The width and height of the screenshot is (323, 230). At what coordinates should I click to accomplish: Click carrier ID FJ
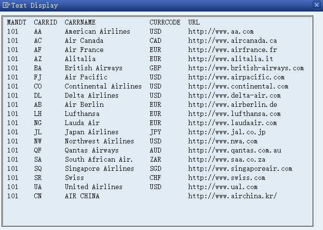(x=38, y=77)
